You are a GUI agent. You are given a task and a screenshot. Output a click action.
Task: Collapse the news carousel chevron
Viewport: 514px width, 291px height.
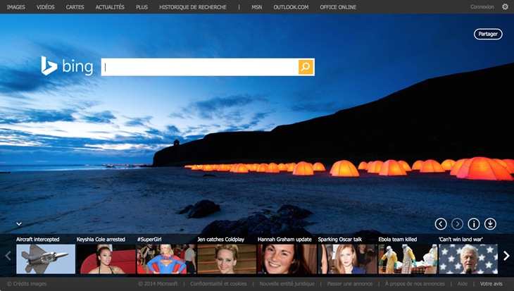click(19, 224)
